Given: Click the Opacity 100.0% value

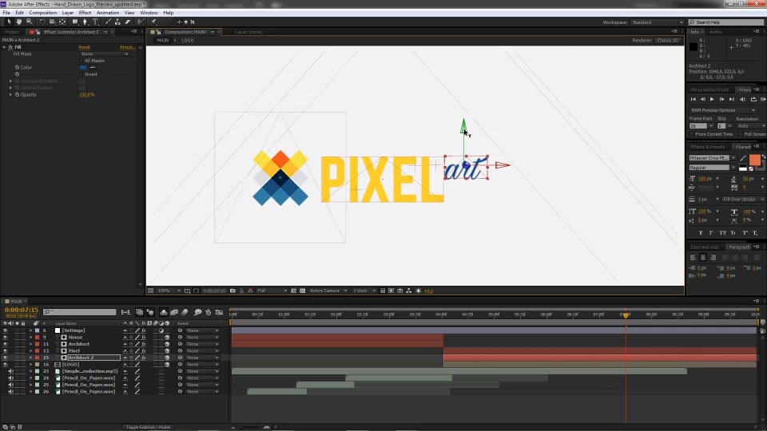Looking at the screenshot, I should [86, 95].
